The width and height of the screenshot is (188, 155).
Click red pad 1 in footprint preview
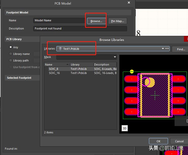(131, 79)
